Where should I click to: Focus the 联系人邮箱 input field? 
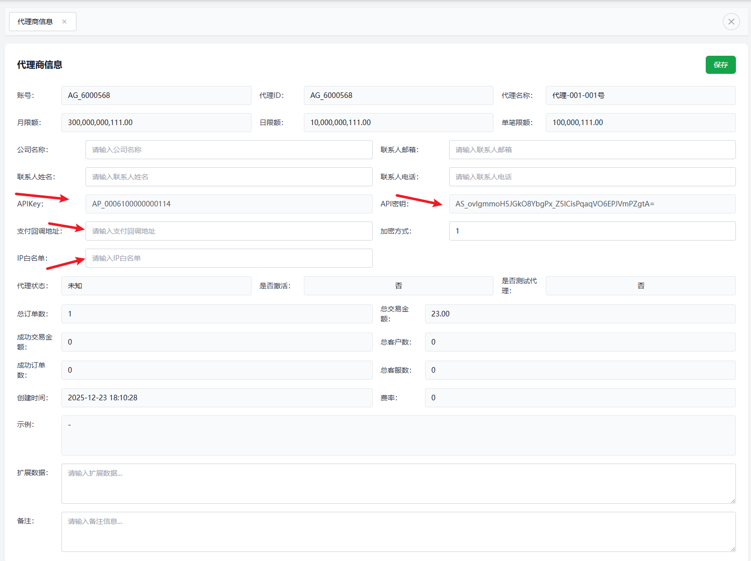[592, 150]
